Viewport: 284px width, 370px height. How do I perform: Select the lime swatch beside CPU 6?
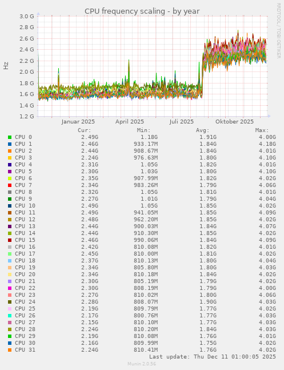click(10, 178)
